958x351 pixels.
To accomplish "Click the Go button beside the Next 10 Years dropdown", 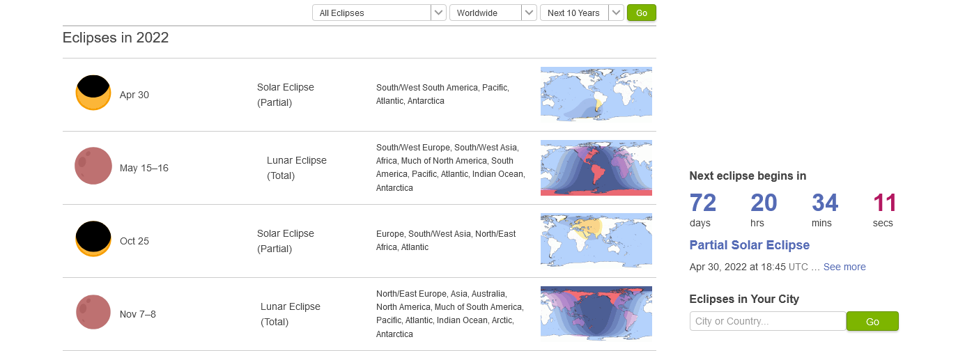I will 642,13.
